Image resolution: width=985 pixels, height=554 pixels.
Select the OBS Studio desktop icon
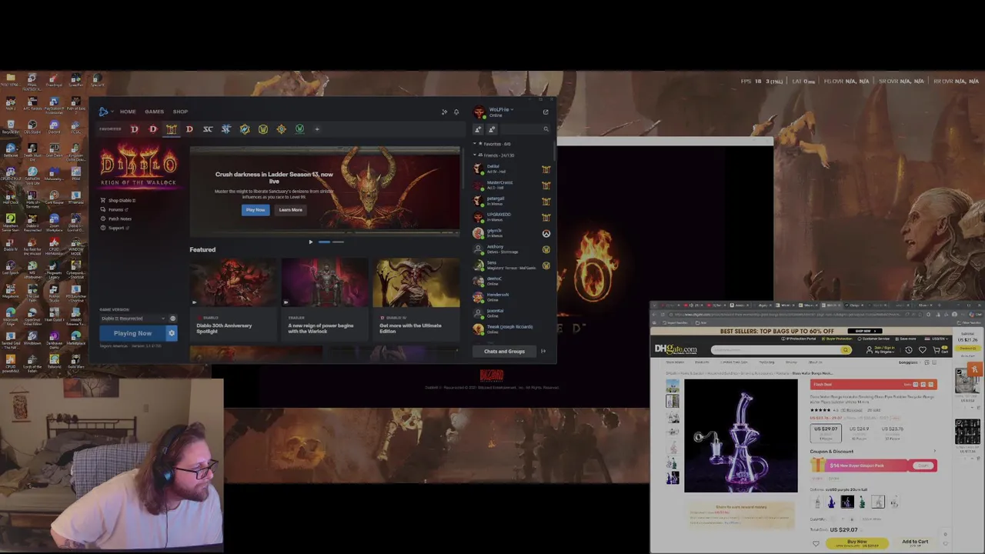[32, 128]
